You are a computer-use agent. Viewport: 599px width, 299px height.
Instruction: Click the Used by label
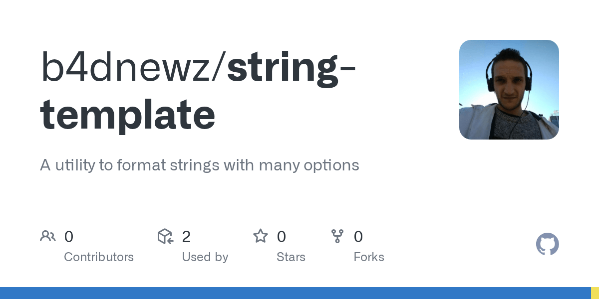[205, 257]
